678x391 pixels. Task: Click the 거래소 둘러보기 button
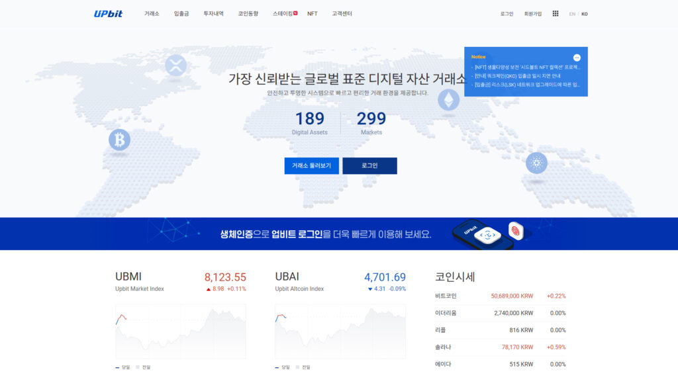(313, 165)
